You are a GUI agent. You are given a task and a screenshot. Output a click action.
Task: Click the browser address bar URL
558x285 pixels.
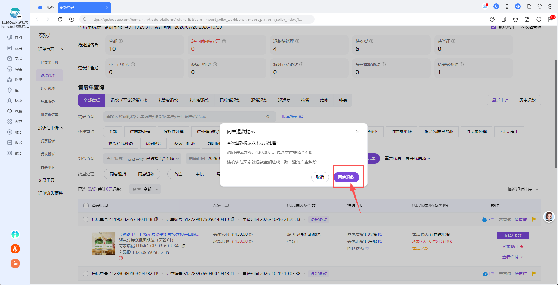(x=197, y=19)
